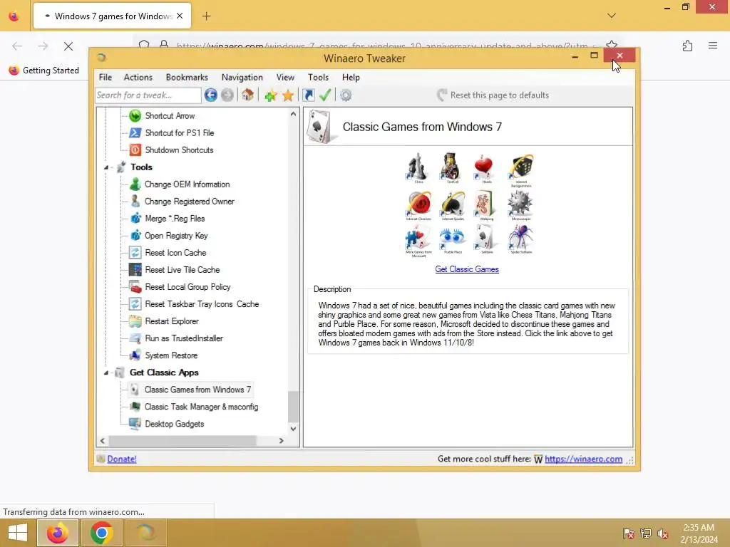Click the blue shortcut arrow toolbar icon
This screenshot has width=730, height=547.
click(308, 95)
